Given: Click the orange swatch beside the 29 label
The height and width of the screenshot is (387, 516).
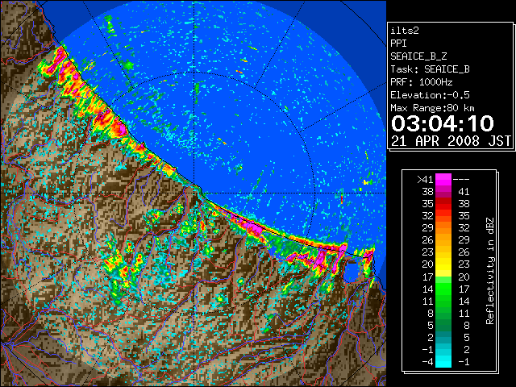Looking at the screenshot, I should click(x=443, y=228).
